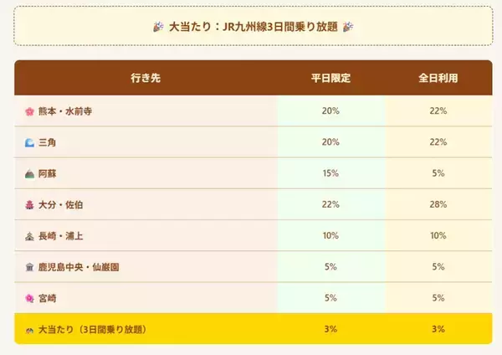Click the icon in the 大当たり row
The image size is (502, 355).
[x=29, y=329]
